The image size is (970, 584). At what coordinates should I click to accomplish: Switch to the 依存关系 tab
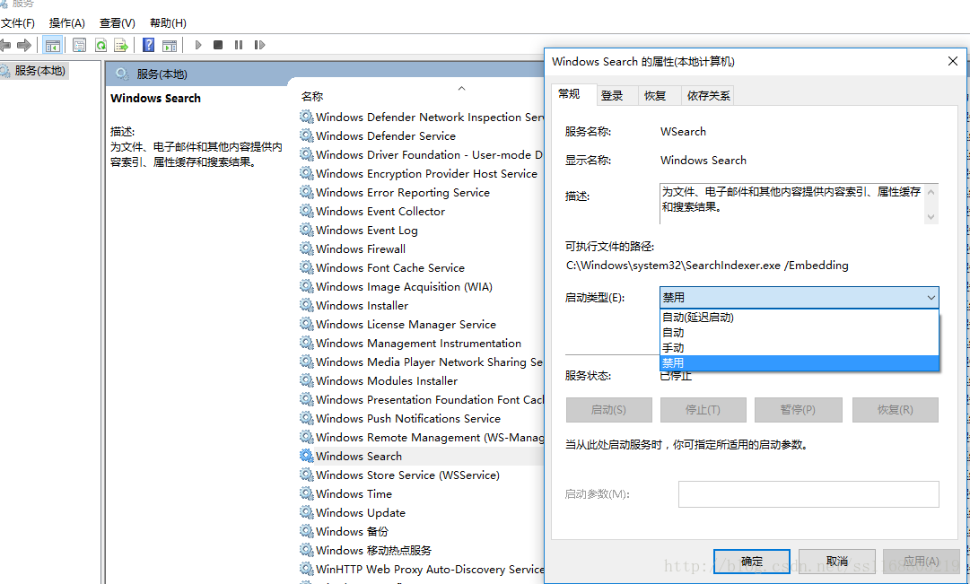click(x=708, y=95)
